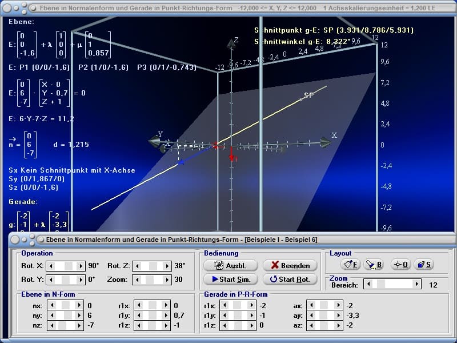Decrease Gerade r1z with left arrow
Image resolution: width=457 pixels, height=343 pixels.
coord(225,325)
